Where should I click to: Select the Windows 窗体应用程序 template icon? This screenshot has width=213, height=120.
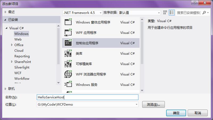68,22
